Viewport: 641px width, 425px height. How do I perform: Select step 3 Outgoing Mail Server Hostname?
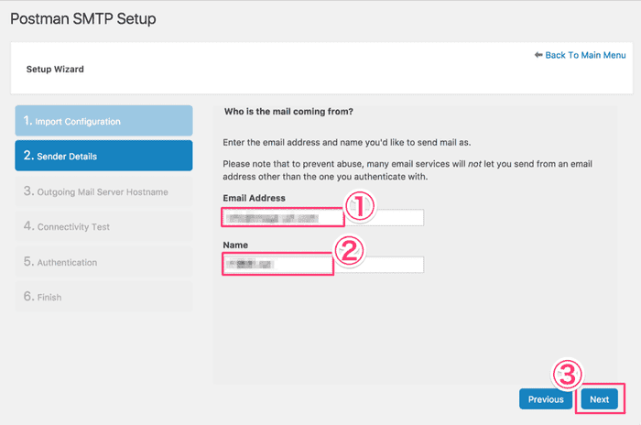[103, 191]
